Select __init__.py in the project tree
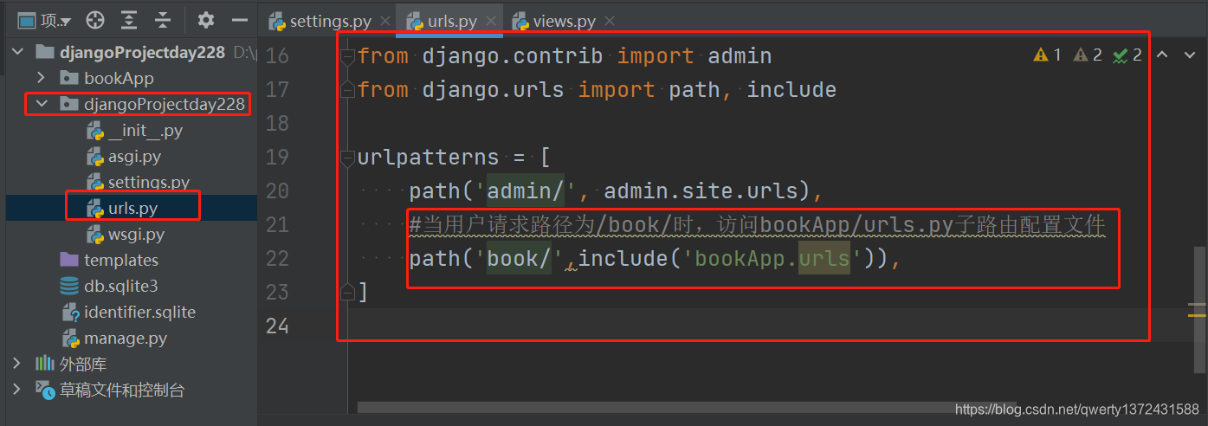Image resolution: width=1208 pixels, height=426 pixels. click(x=145, y=131)
